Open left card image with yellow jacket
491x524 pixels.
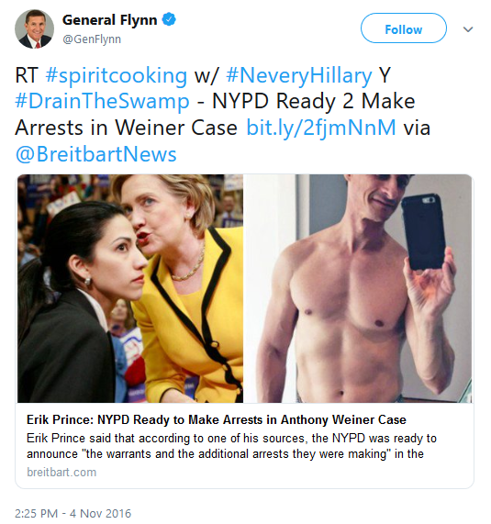(x=130, y=288)
